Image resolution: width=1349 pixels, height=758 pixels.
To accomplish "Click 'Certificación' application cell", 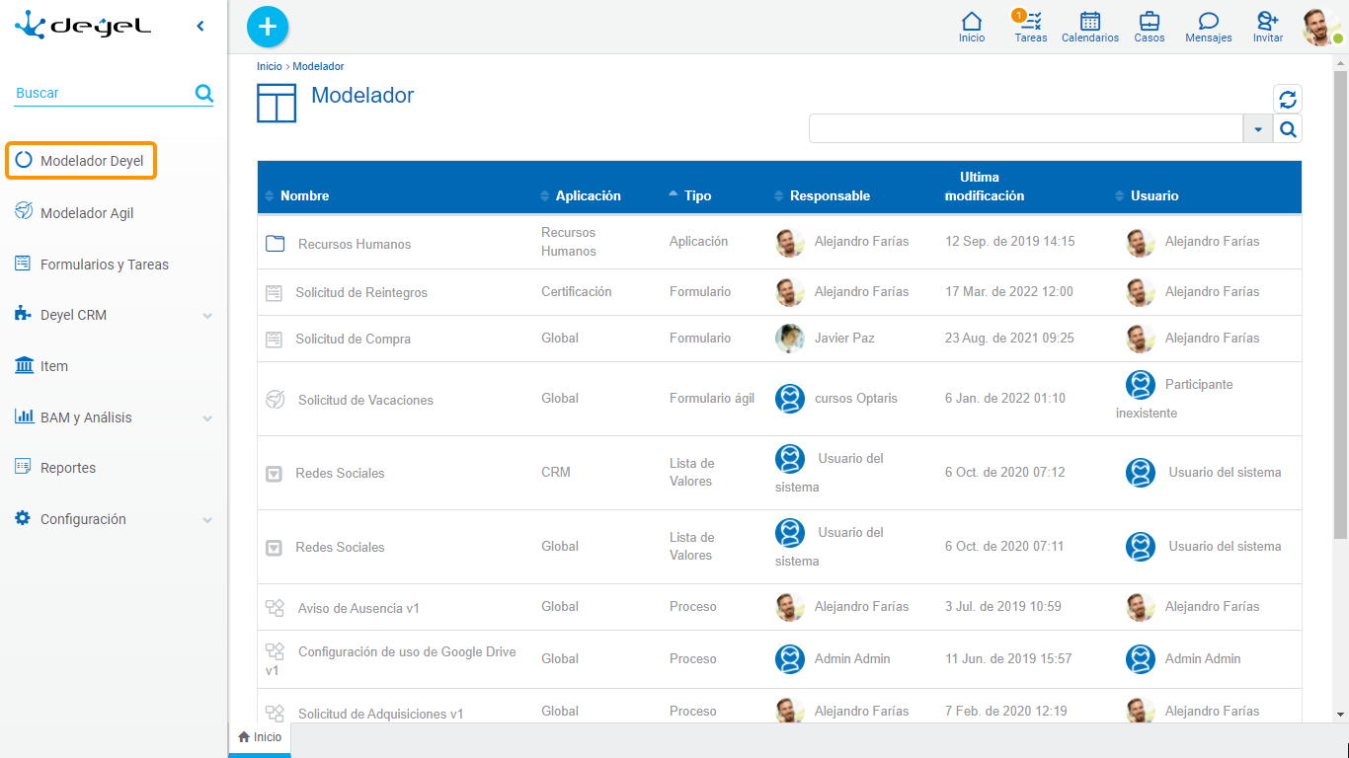I will (x=577, y=291).
